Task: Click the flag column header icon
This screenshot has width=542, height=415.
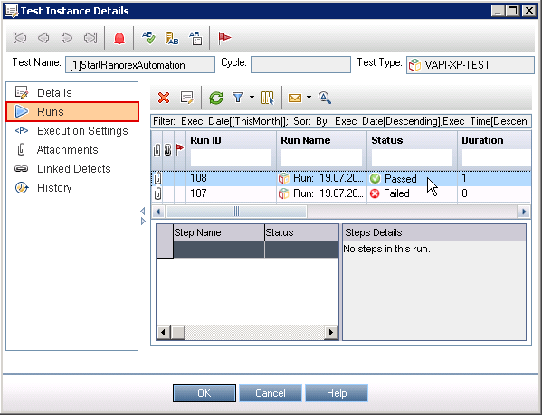Action: [x=180, y=149]
